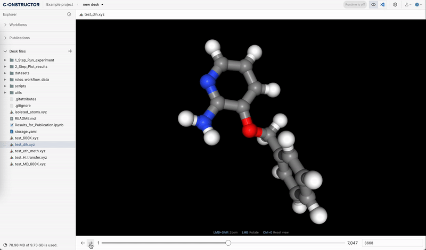Toggle the Runtime is off switch

point(355,4)
